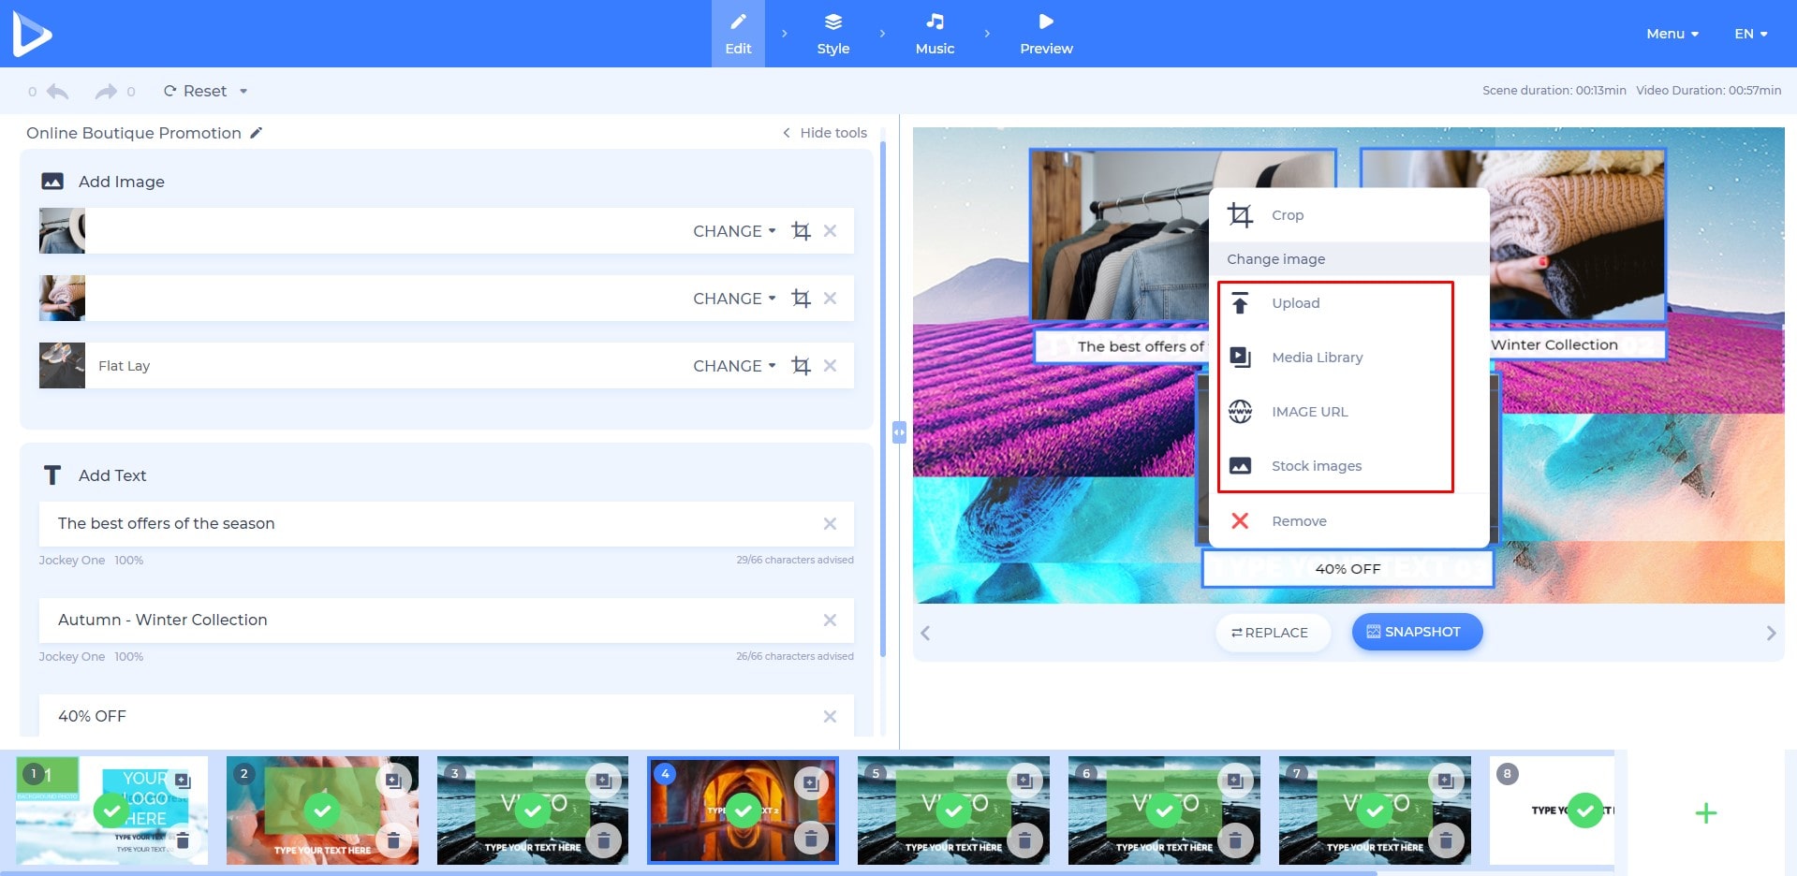Delete scene 2 using its trash icon

tap(393, 839)
